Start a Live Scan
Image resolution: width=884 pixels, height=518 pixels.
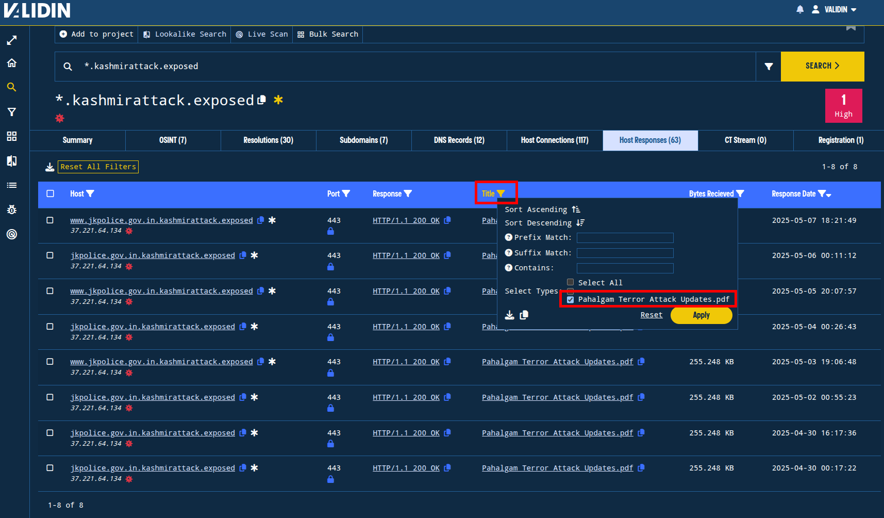pyautogui.click(x=262, y=34)
